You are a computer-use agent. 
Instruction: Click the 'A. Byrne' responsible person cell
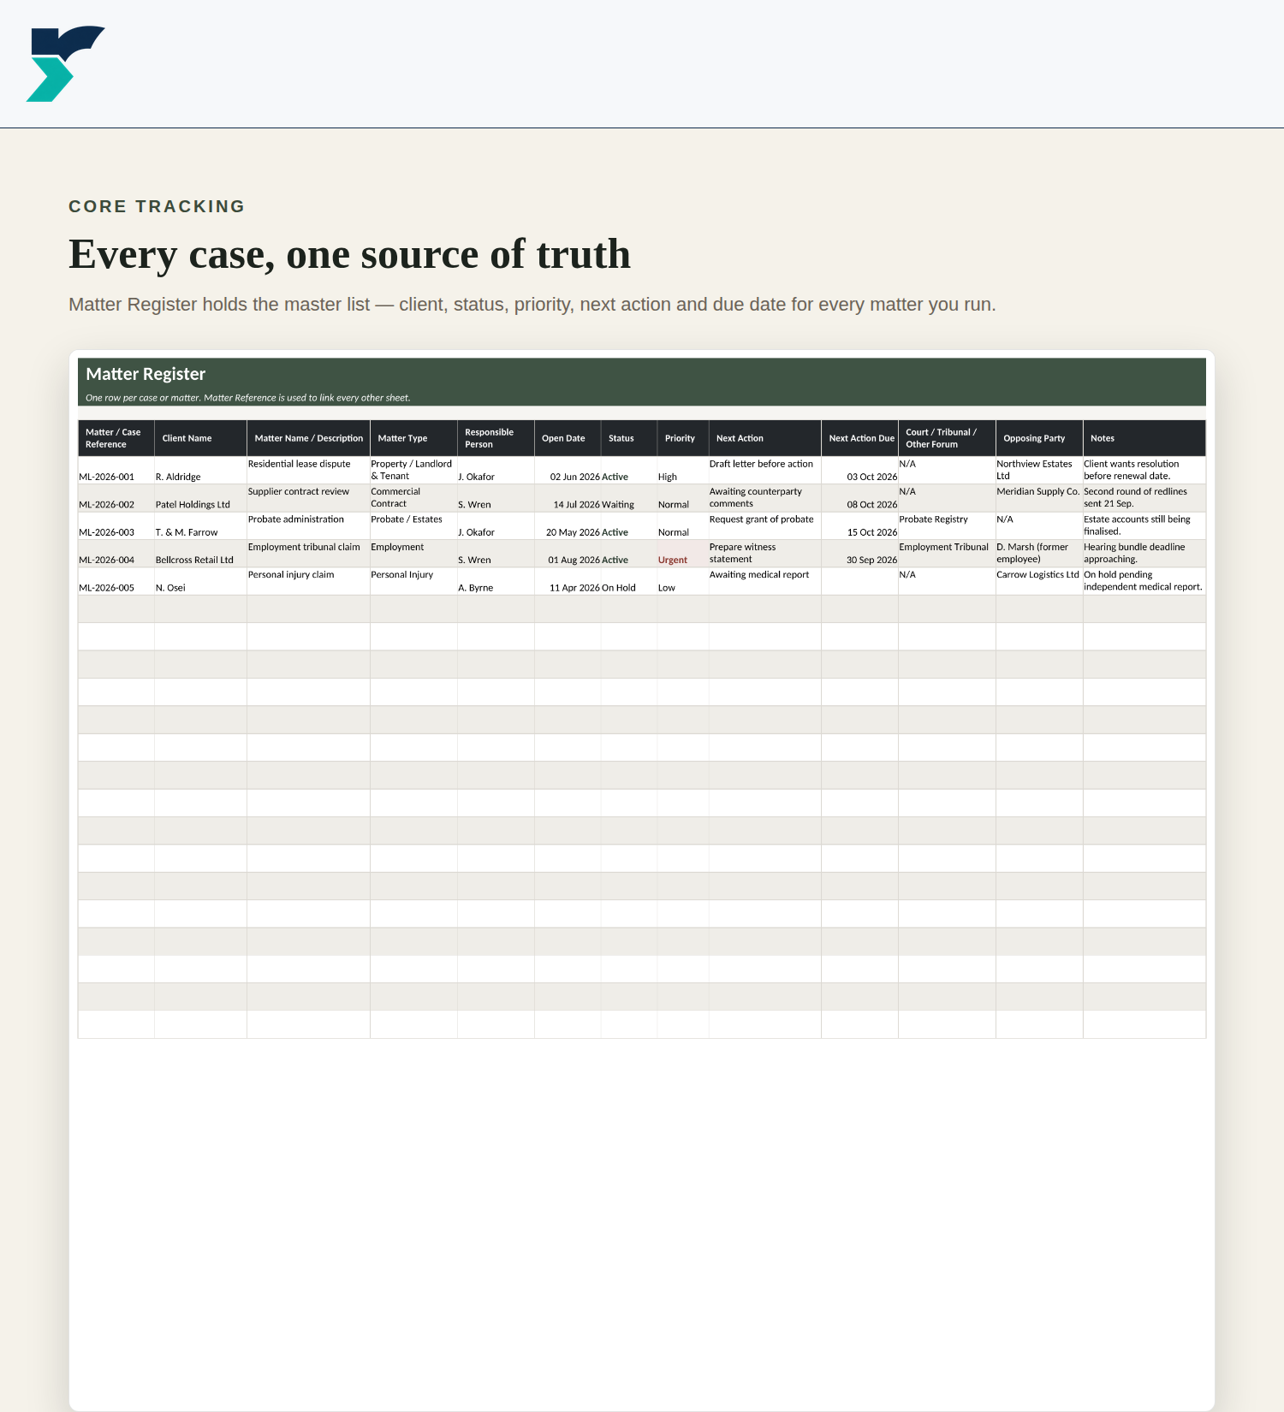pos(496,582)
